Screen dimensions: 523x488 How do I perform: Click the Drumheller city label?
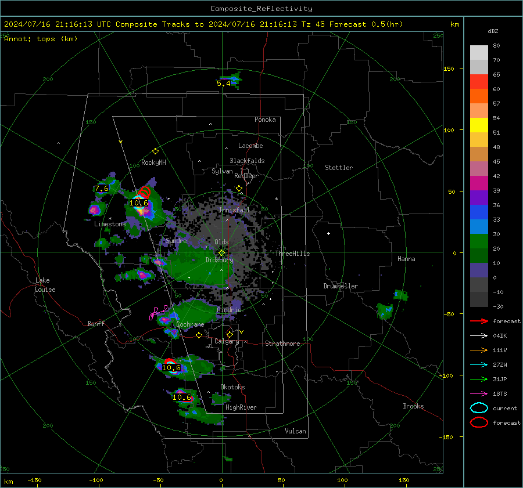[x=341, y=286]
